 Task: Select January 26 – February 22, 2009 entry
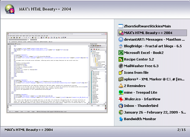pyautogui.click(x=155, y=112)
